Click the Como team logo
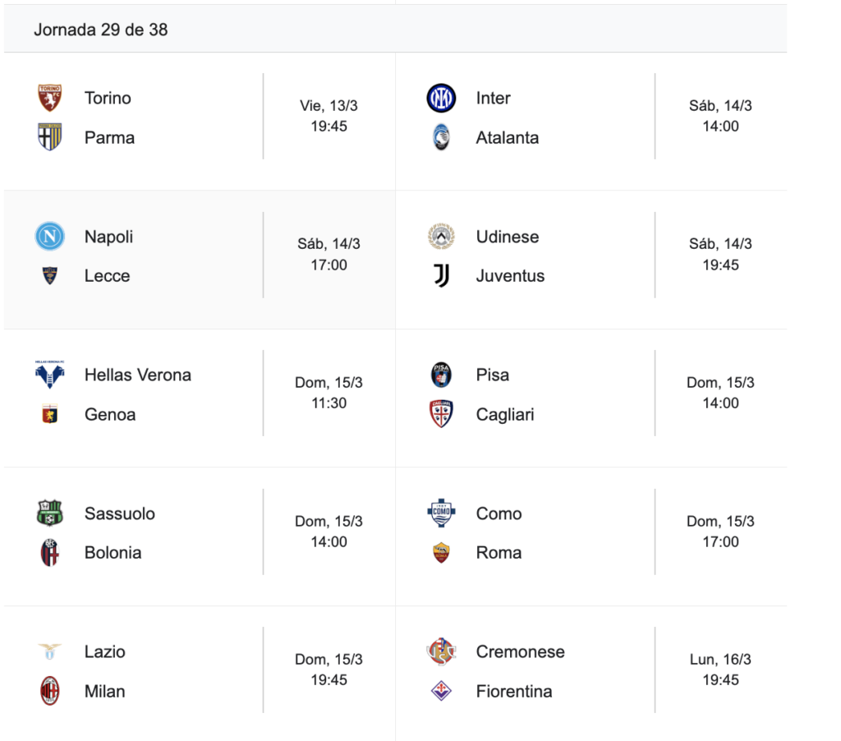This screenshot has width=841, height=741. (x=441, y=513)
